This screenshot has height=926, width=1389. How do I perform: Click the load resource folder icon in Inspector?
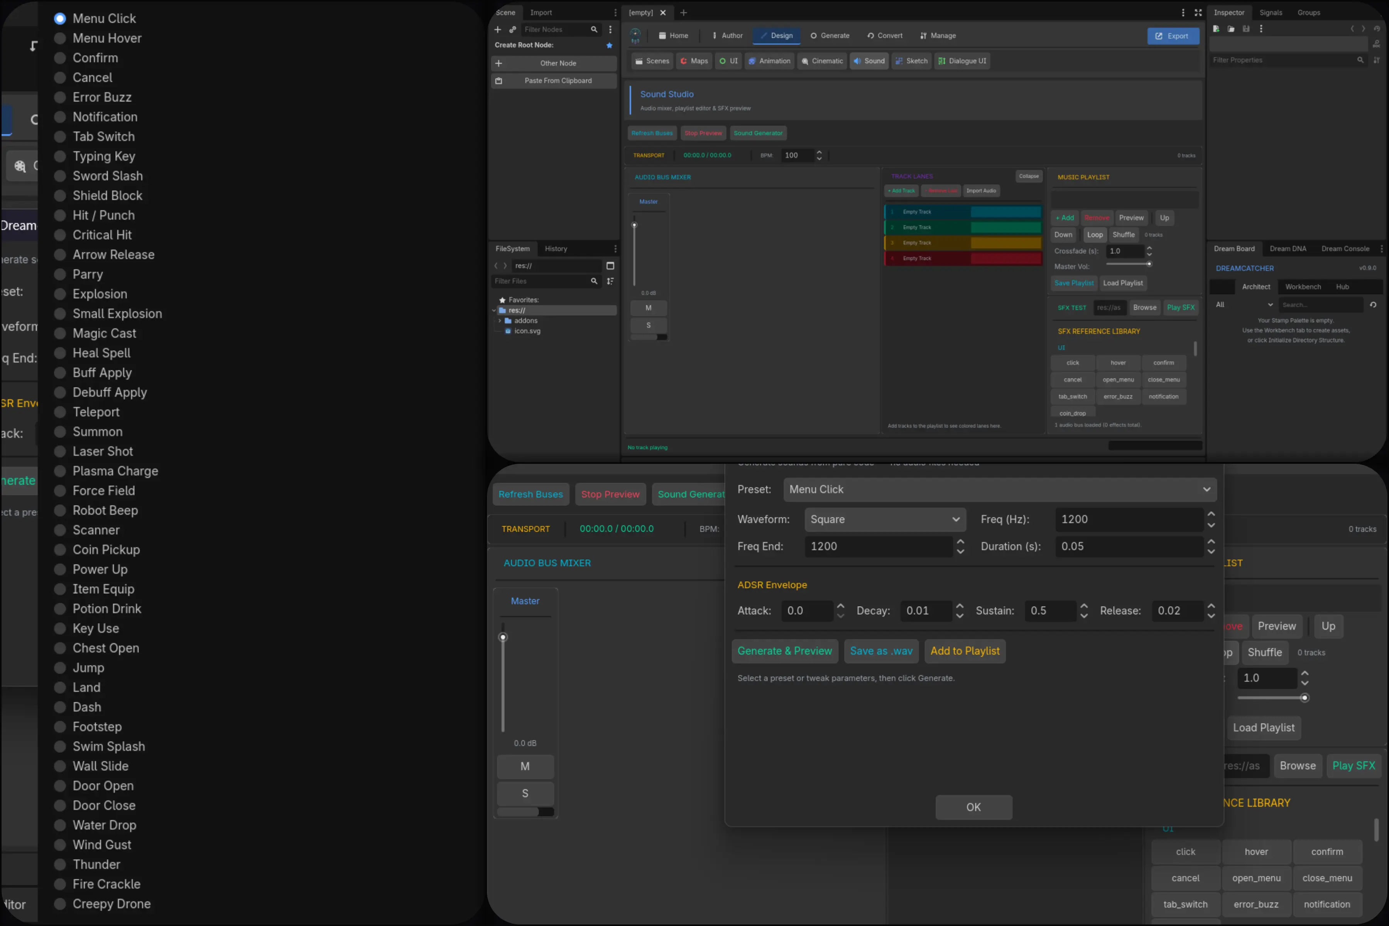coord(1231,29)
